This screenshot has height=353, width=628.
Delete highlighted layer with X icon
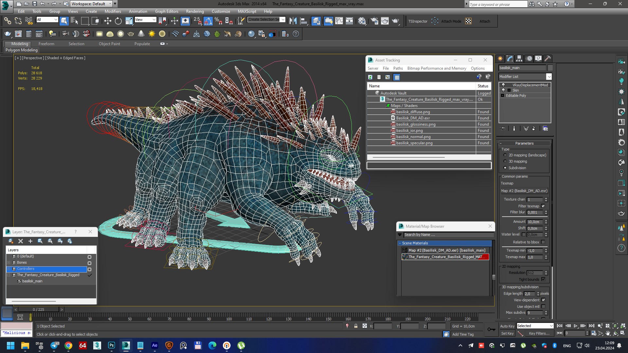[x=20, y=241]
